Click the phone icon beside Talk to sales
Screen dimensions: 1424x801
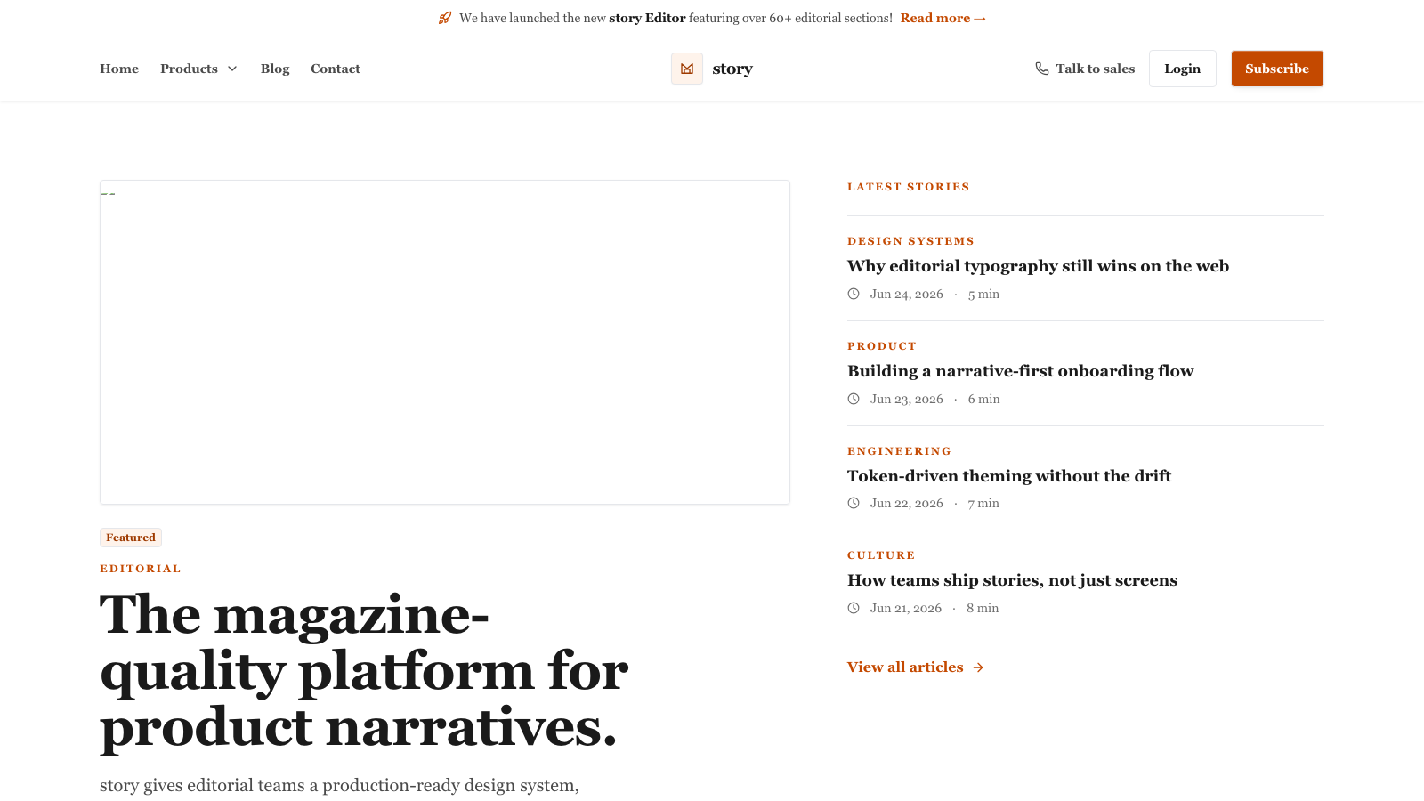point(1042,69)
